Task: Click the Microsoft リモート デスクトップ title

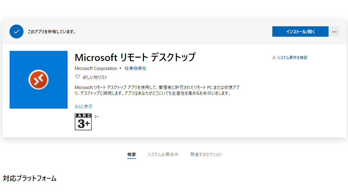Action: [x=135, y=57]
